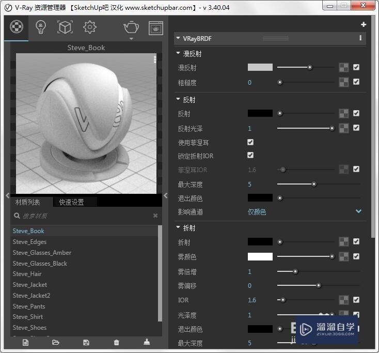Switch to the material list (材质列表) tab

(27, 202)
